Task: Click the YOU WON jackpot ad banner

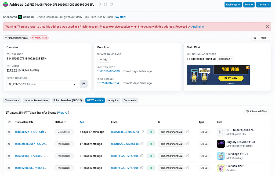Action: [x=218, y=75]
